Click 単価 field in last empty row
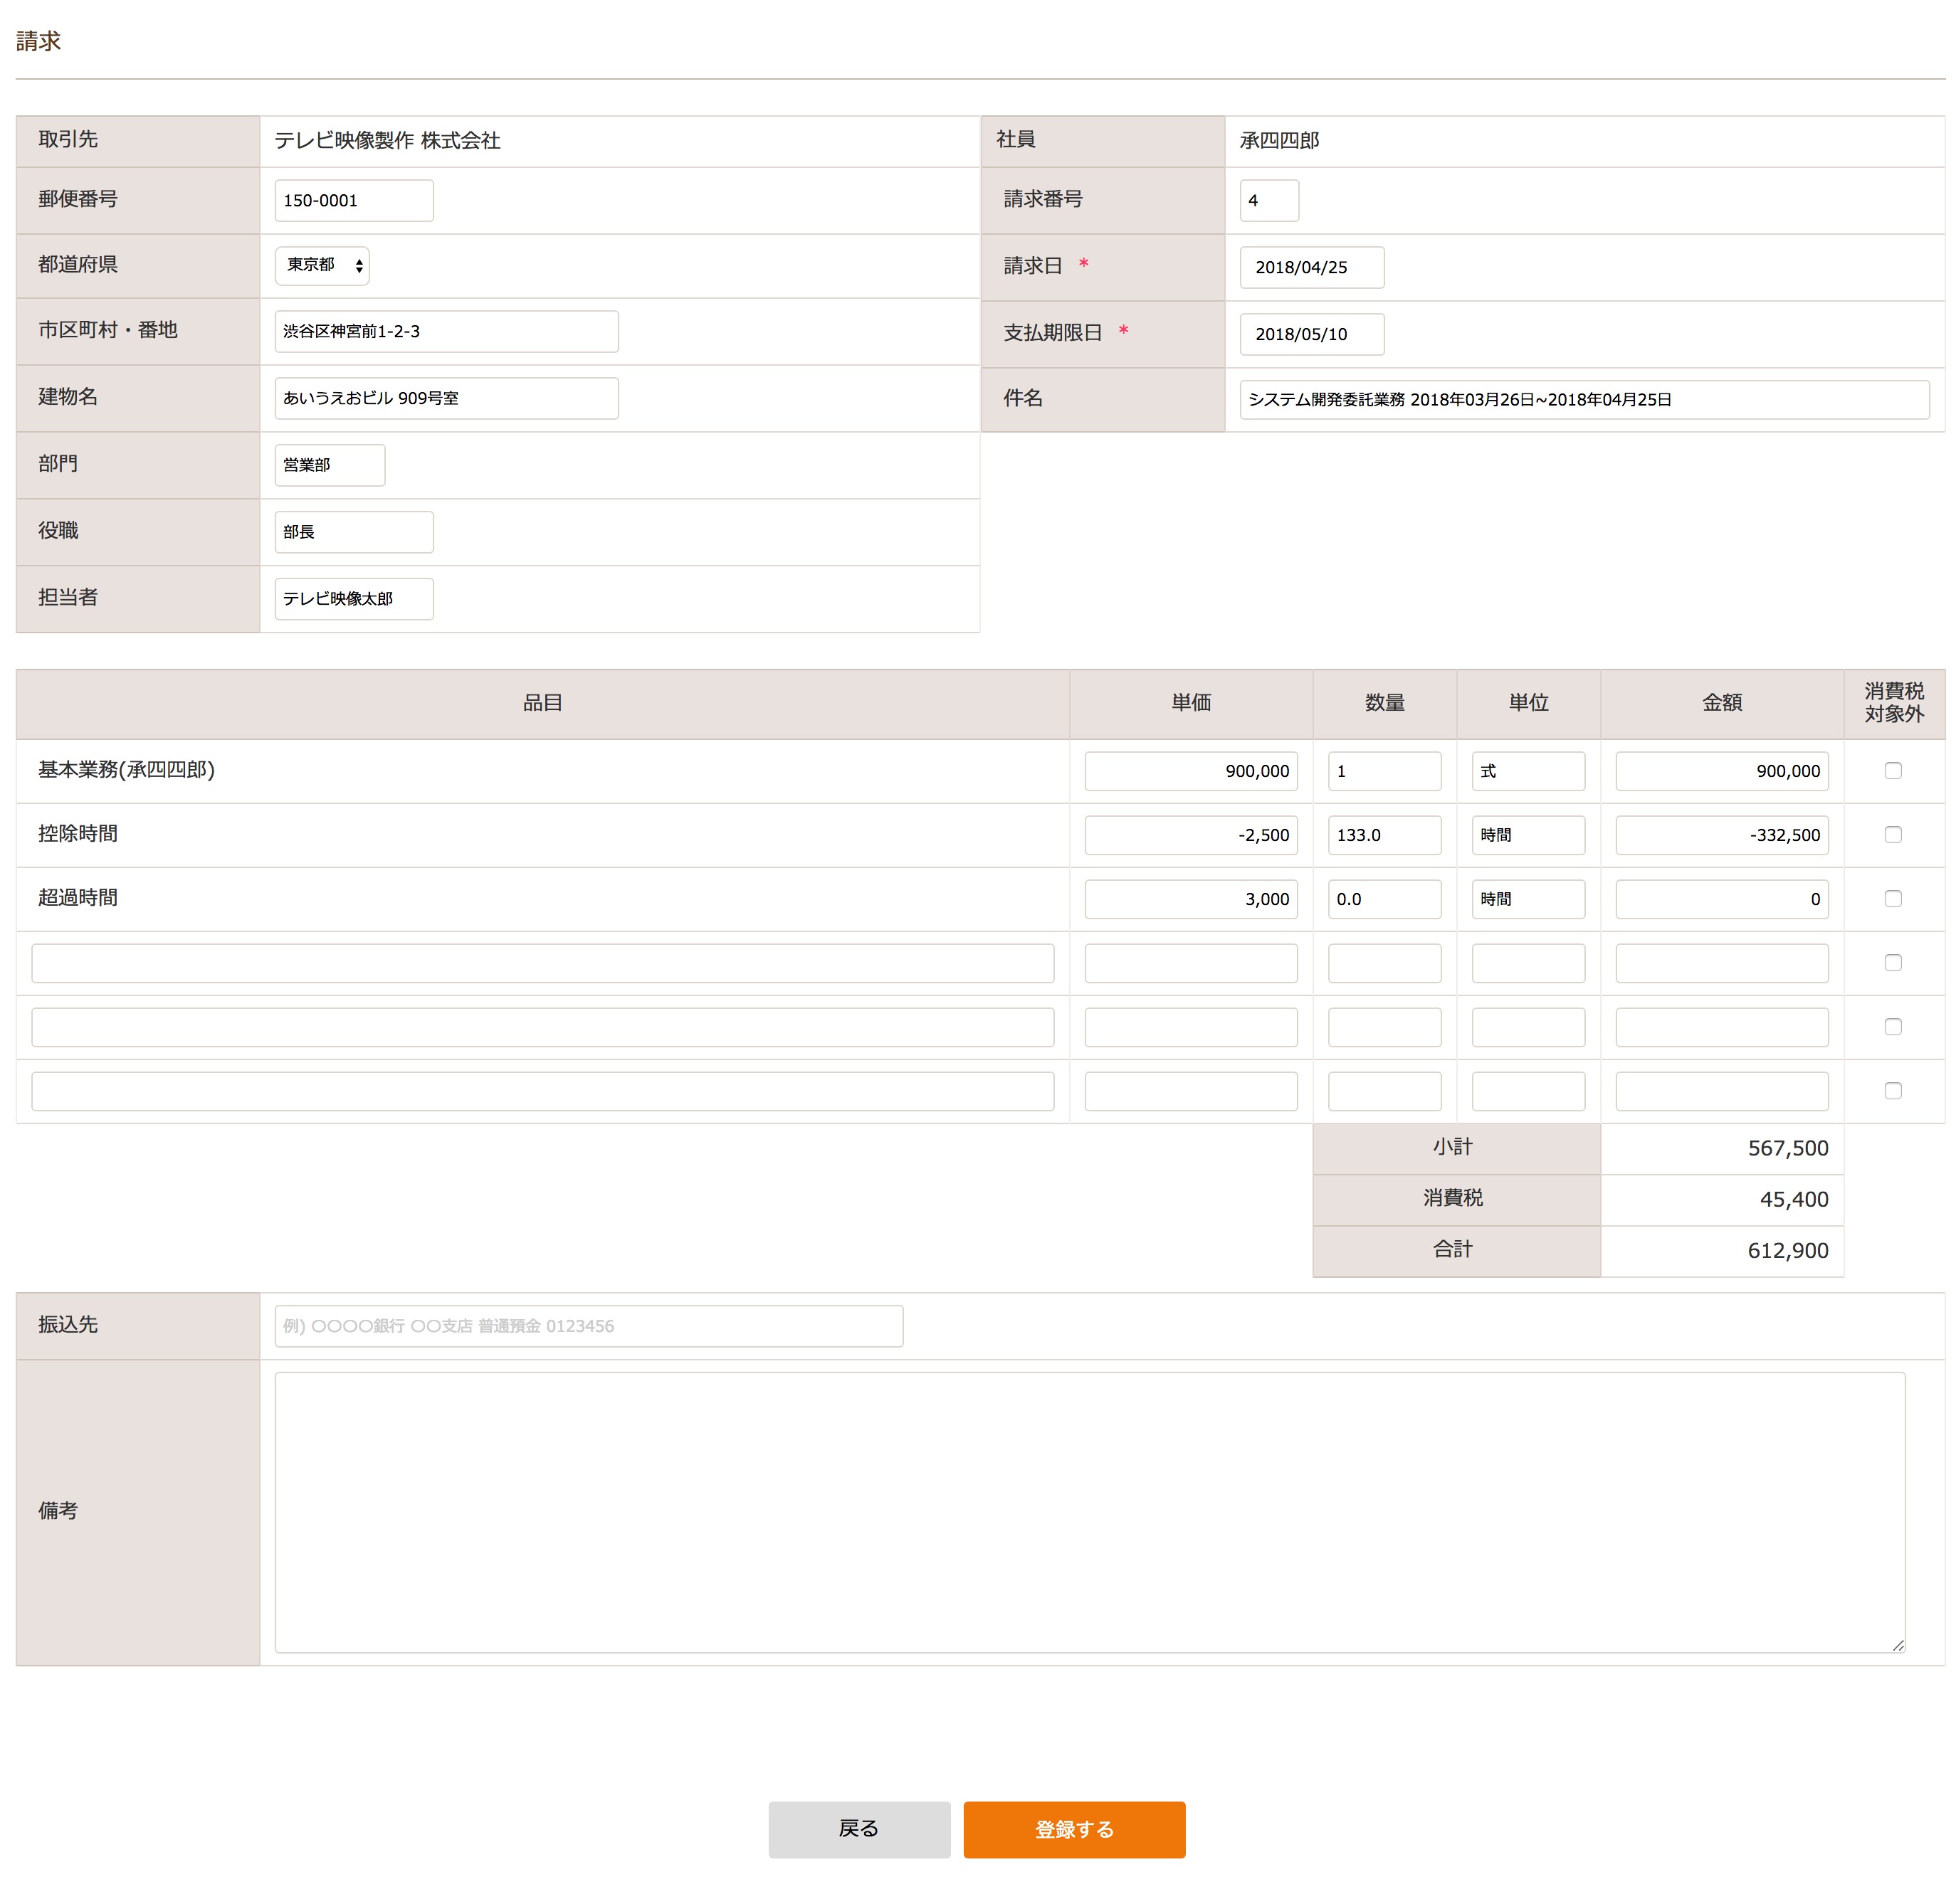The height and width of the screenshot is (1904, 1956). (x=1191, y=1091)
